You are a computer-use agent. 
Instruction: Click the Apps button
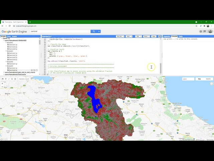pos(154,37)
